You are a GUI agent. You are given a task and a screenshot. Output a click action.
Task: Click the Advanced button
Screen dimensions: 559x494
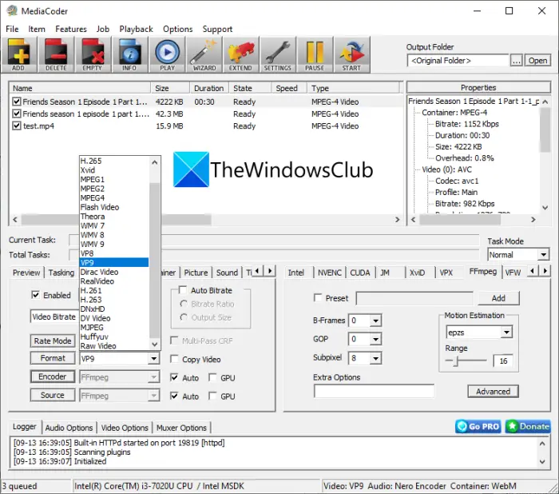point(493,392)
